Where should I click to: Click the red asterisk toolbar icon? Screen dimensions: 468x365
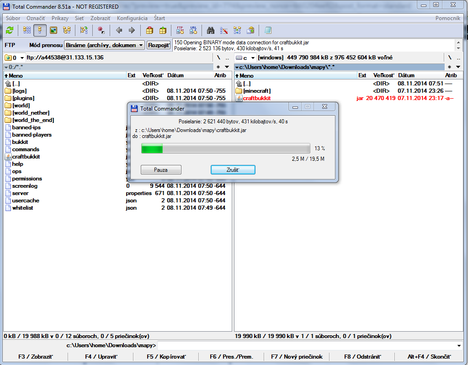[x=101, y=30]
